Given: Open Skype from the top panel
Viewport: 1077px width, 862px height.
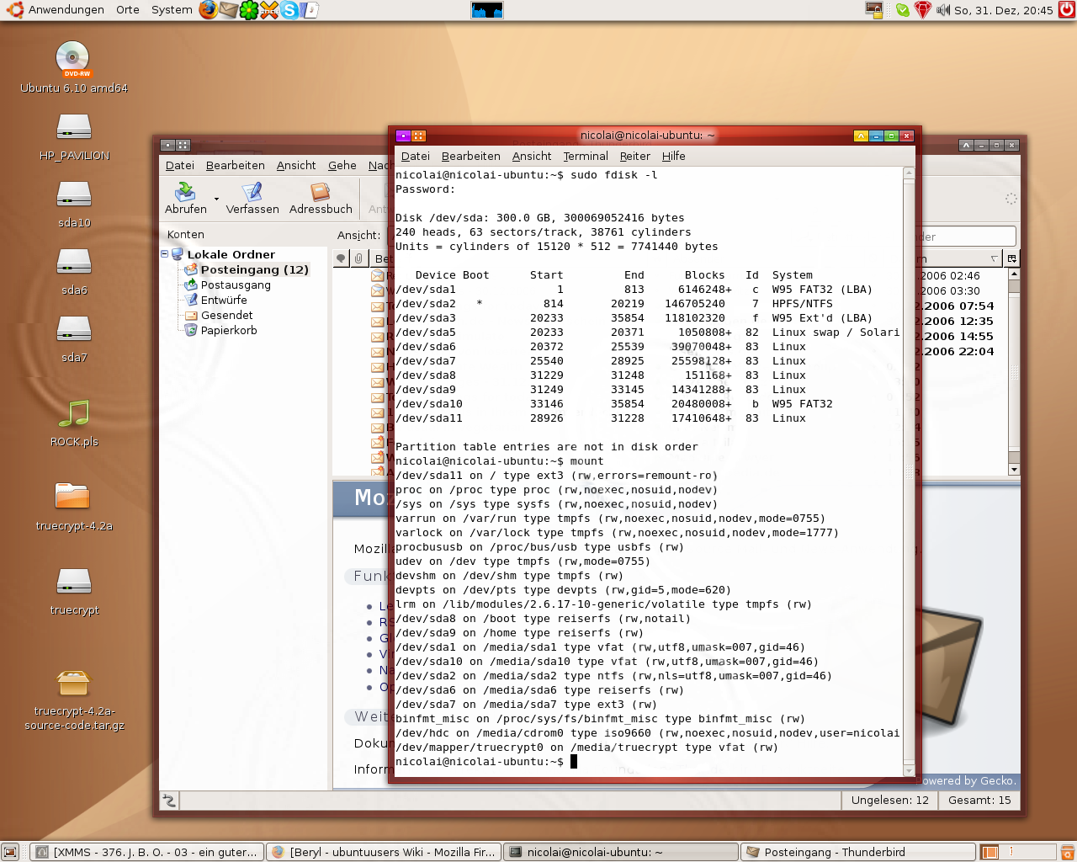Looking at the screenshot, I should point(289,10).
